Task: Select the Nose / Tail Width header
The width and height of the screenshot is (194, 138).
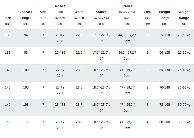Action: tap(60, 12)
